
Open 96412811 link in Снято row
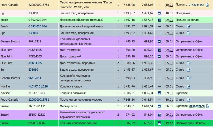pos(35,78)
